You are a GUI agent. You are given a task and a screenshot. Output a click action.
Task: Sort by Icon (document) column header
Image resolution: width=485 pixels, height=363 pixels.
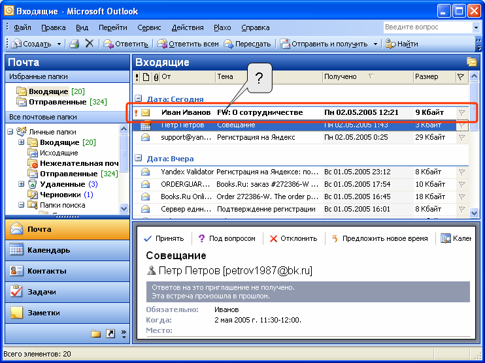tap(146, 76)
